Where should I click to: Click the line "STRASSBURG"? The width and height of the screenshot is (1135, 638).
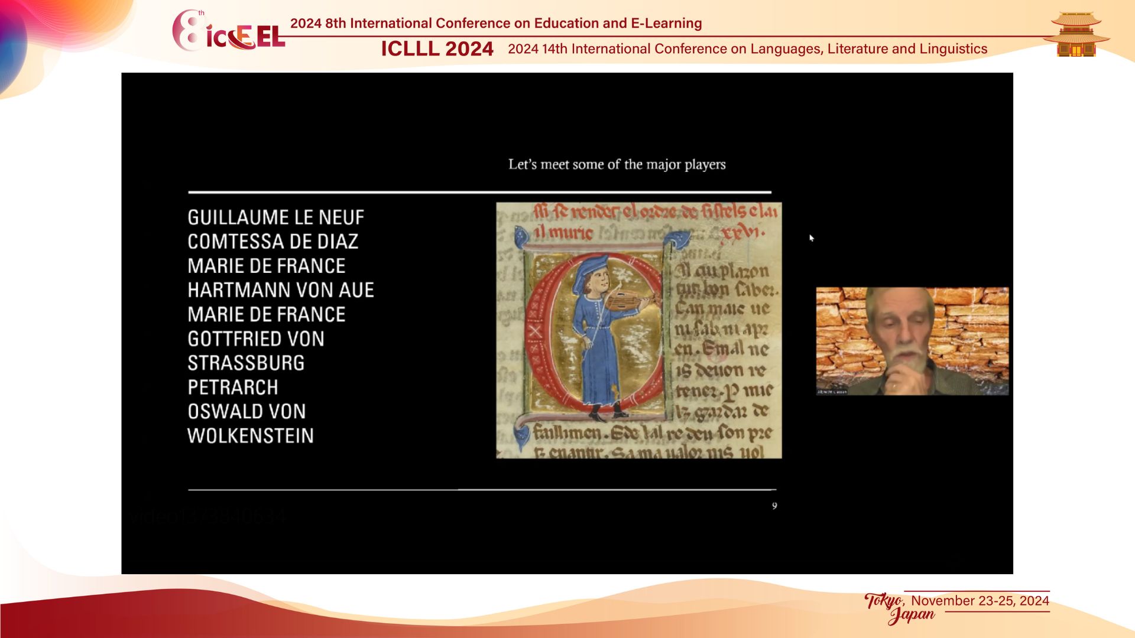[x=246, y=363]
